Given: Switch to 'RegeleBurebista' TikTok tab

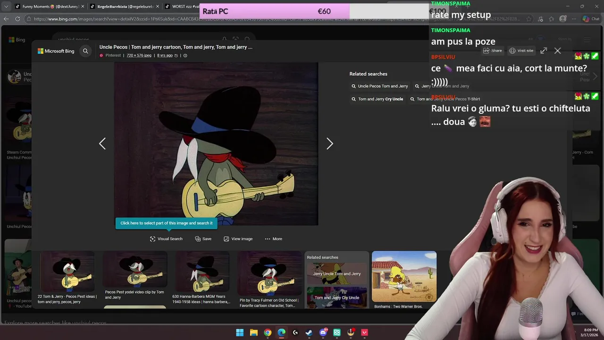Looking at the screenshot, I should coord(123,7).
